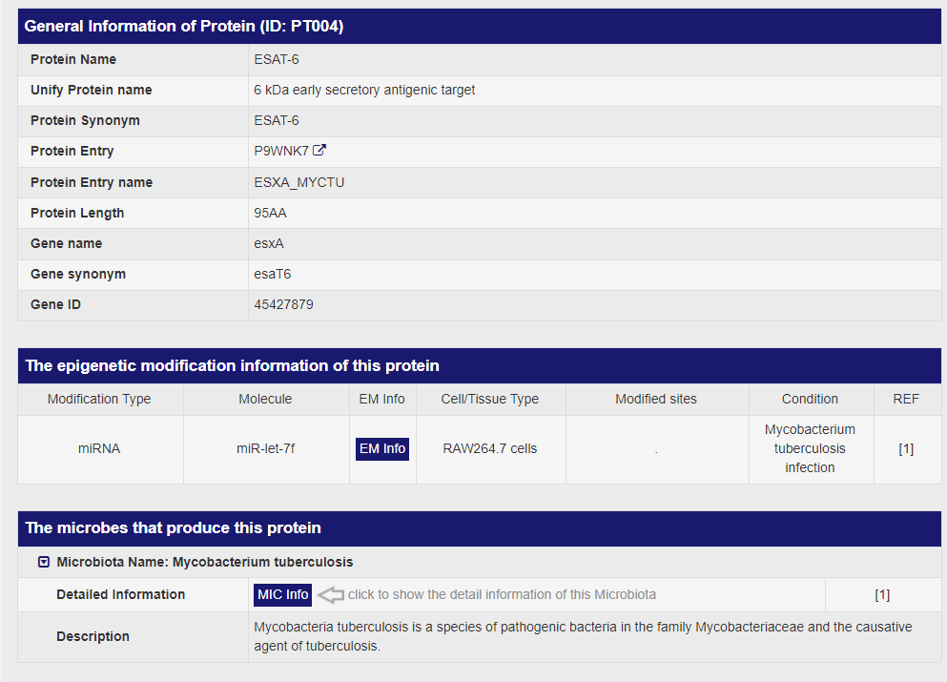Click the EM Info button for miR-let-7f
947x682 pixels.
point(382,448)
